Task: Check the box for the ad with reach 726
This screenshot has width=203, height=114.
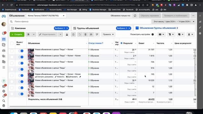Action: pos(12,63)
